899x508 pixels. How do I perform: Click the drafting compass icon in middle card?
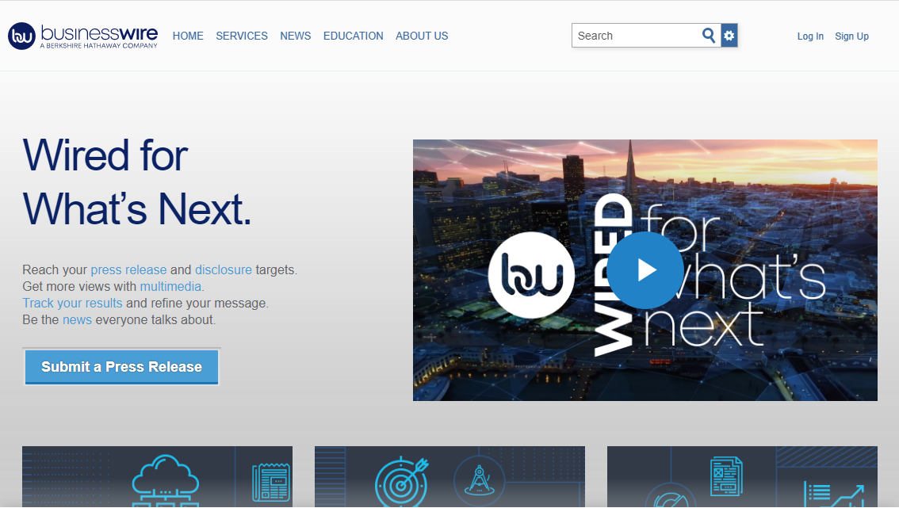[479, 482]
